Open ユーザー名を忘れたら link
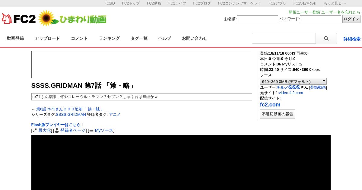Image resolution: width=362 pixels, height=190 pixels. tap(341, 12)
